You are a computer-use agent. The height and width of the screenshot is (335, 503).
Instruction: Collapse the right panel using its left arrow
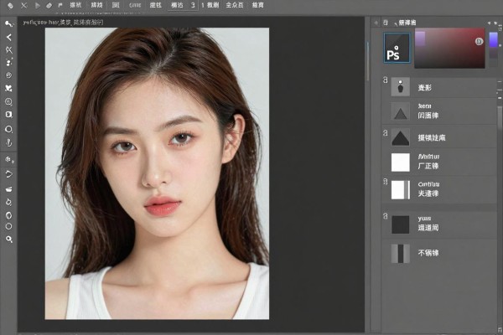pyautogui.click(x=376, y=23)
